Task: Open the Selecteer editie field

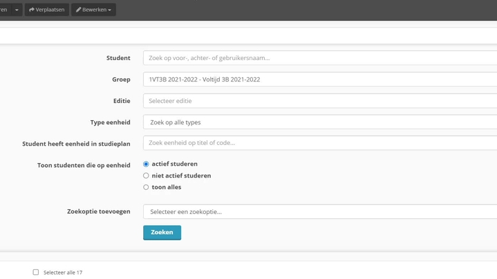Action: tap(320, 101)
